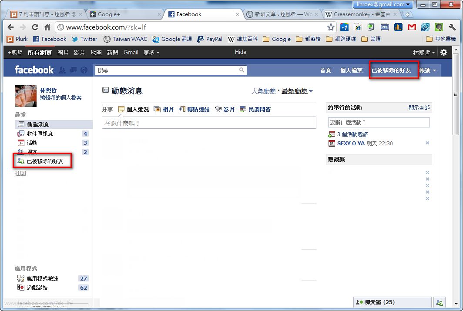Viewport: 463px width, 311px height.
Task: Open 已被移除的好友 in the sidebar
Action: click(x=45, y=161)
